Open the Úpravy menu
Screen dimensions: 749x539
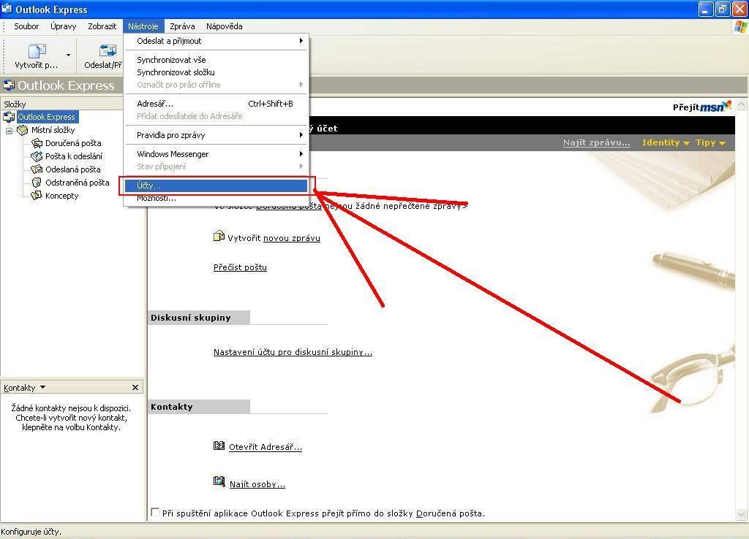64,26
